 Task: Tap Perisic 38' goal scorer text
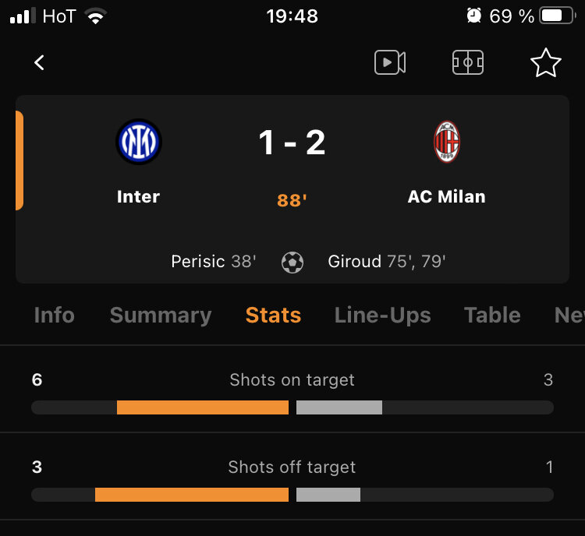214,261
